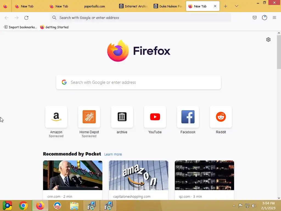Open the second installer taskbar icon
This screenshot has height=211, width=281.
pyautogui.click(x=108, y=206)
